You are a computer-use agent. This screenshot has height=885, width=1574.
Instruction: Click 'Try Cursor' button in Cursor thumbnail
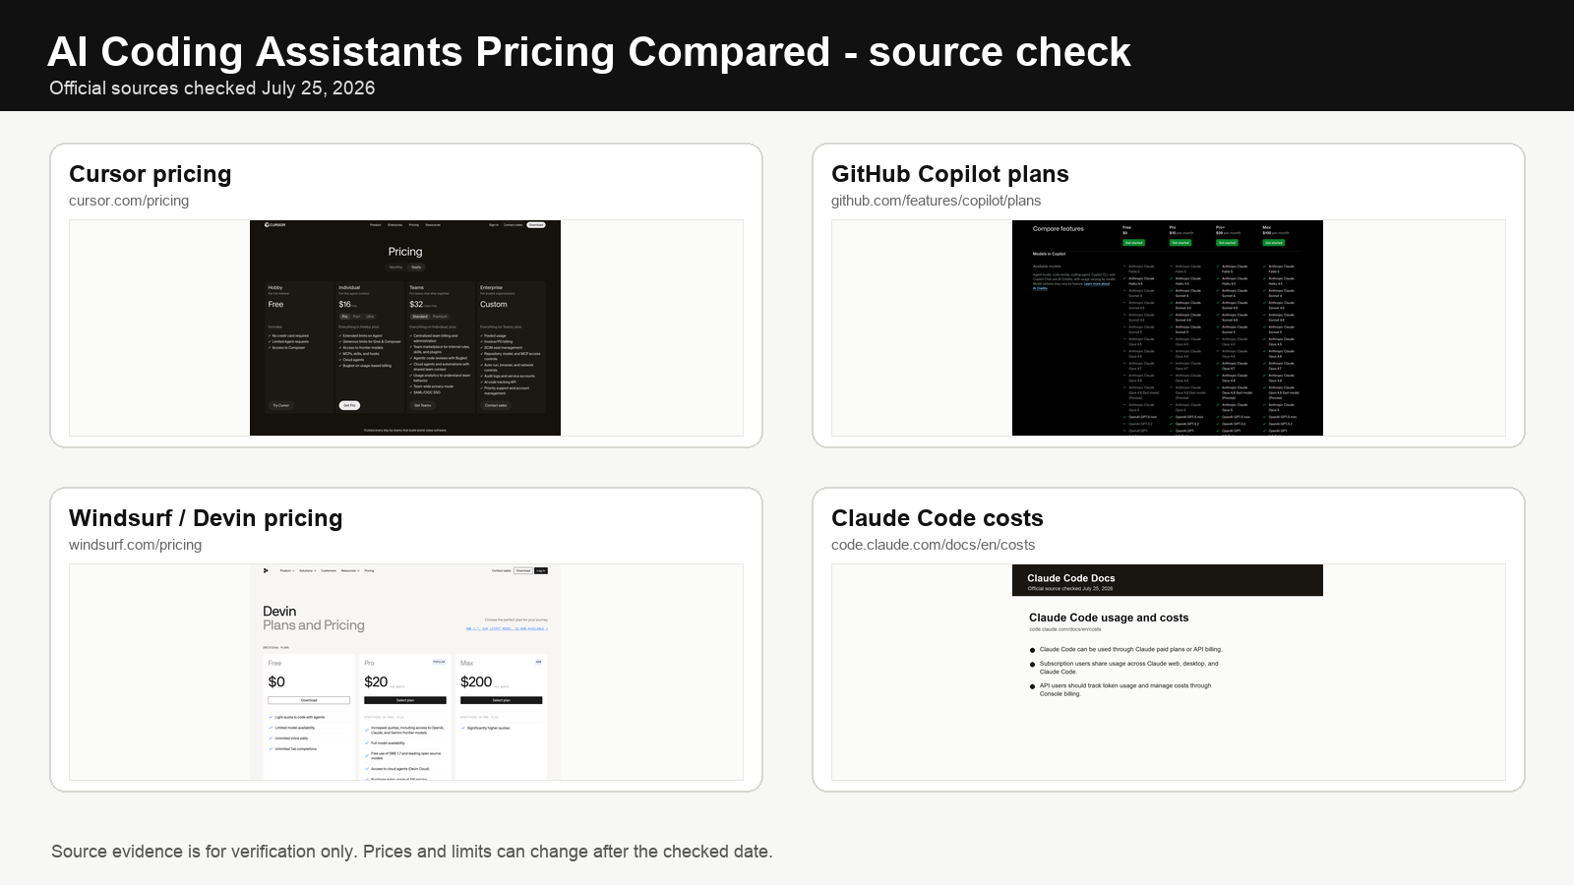(x=281, y=405)
